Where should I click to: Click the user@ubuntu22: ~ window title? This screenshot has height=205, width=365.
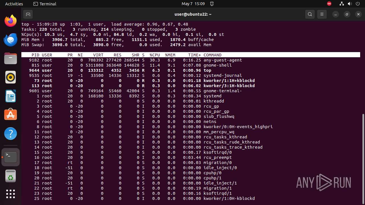pyautogui.click(x=193, y=14)
